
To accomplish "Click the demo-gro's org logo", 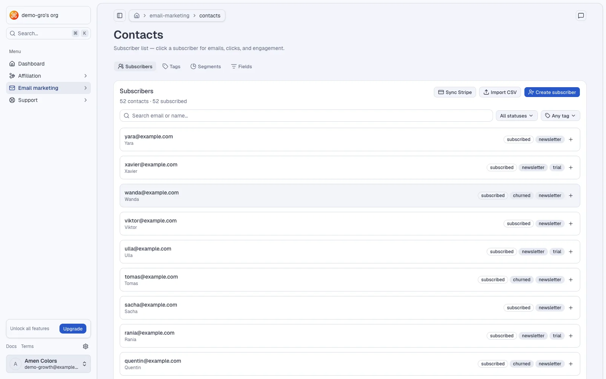I will pyautogui.click(x=14, y=15).
